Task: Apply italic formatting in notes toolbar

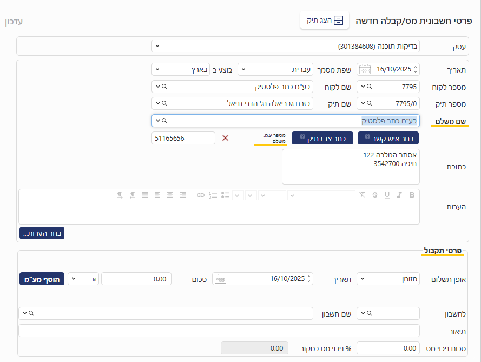Action: (x=399, y=195)
